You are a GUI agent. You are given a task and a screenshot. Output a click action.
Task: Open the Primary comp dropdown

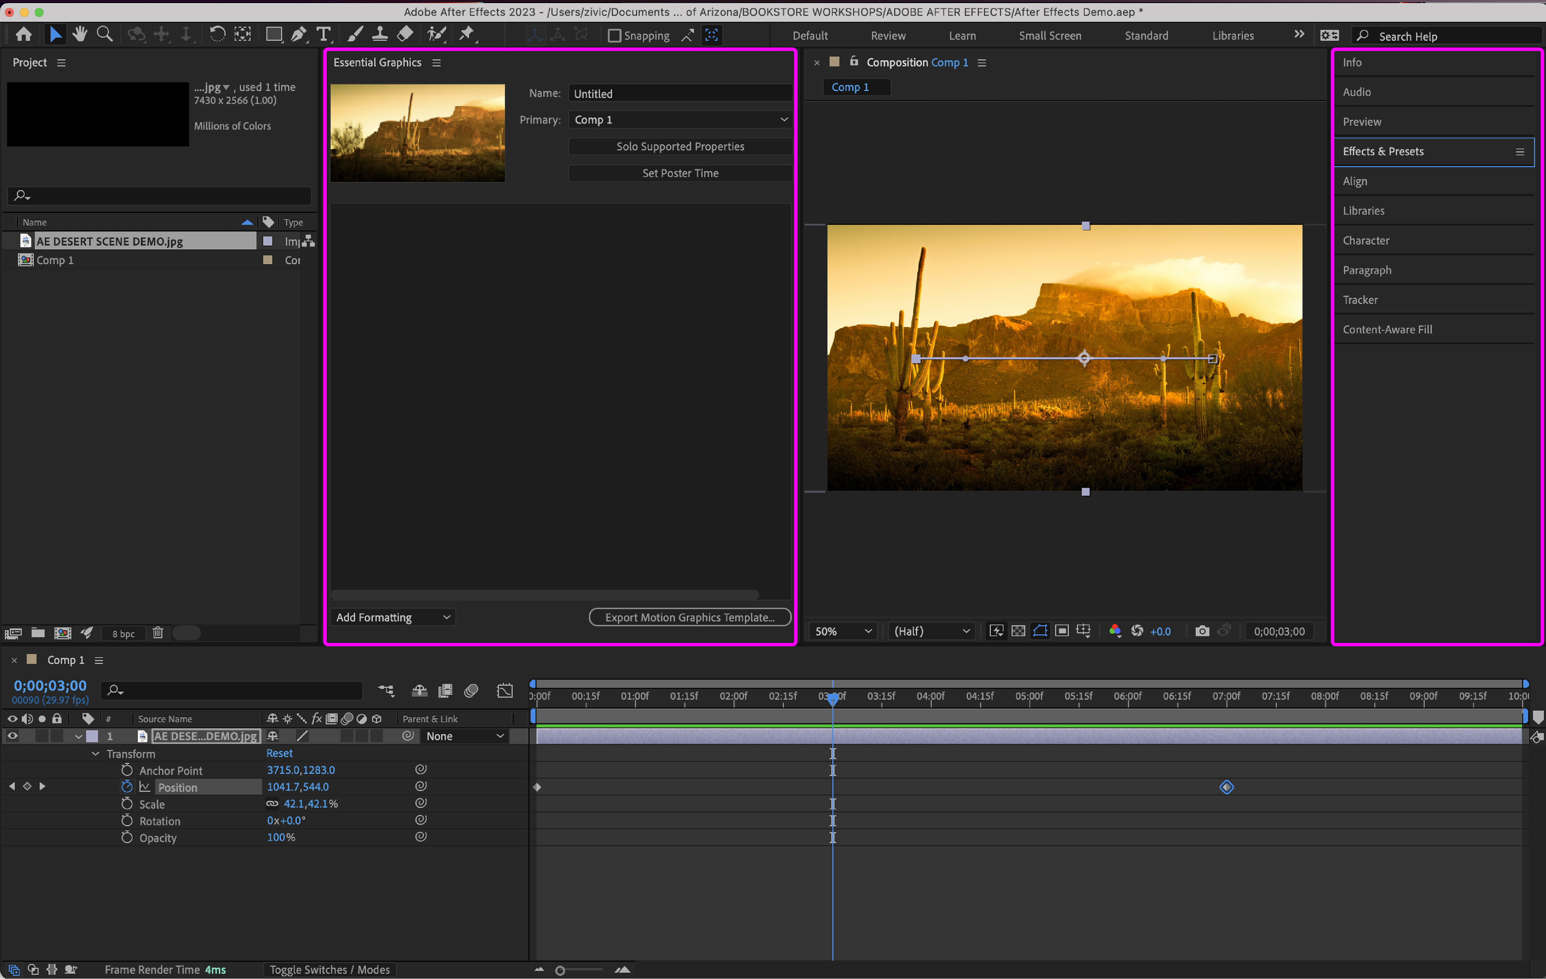(x=680, y=120)
